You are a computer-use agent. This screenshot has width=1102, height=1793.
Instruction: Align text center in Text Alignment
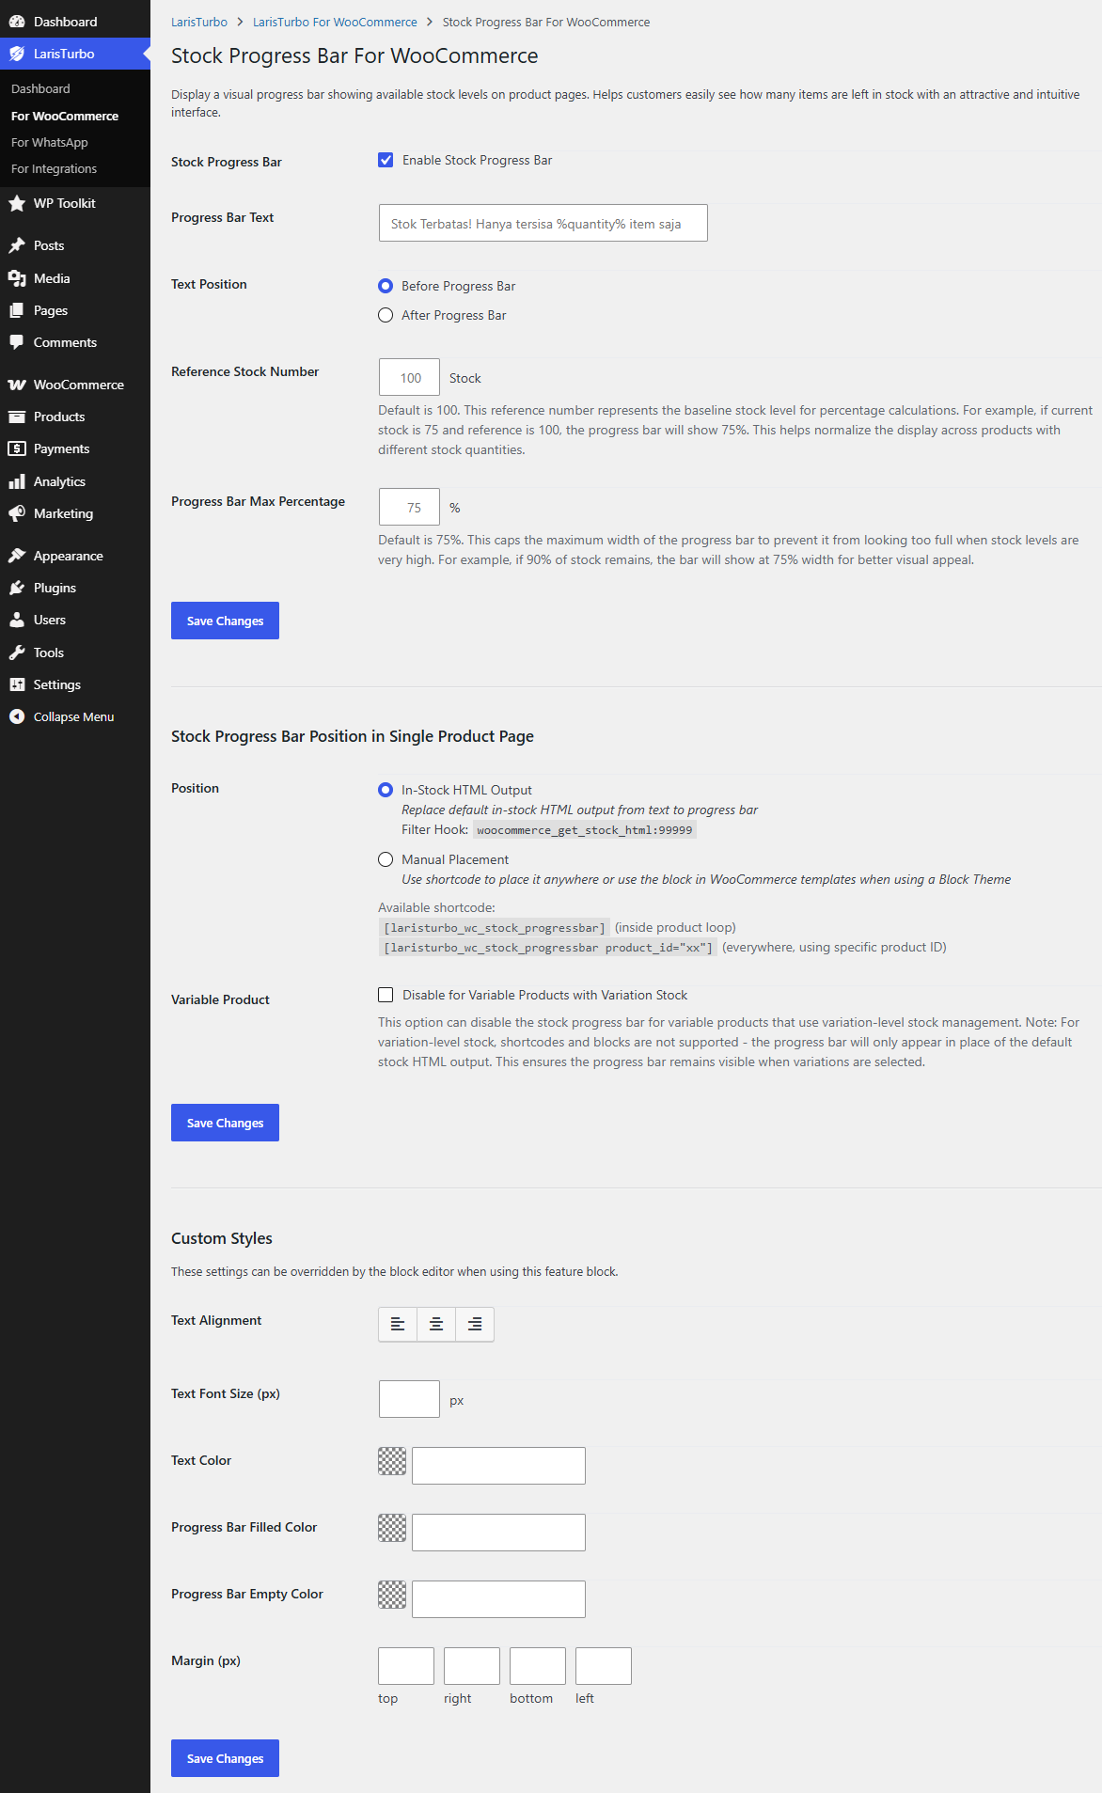(436, 1324)
